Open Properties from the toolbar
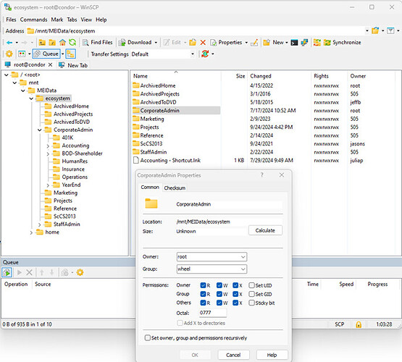402x362 pixels. (227, 43)
